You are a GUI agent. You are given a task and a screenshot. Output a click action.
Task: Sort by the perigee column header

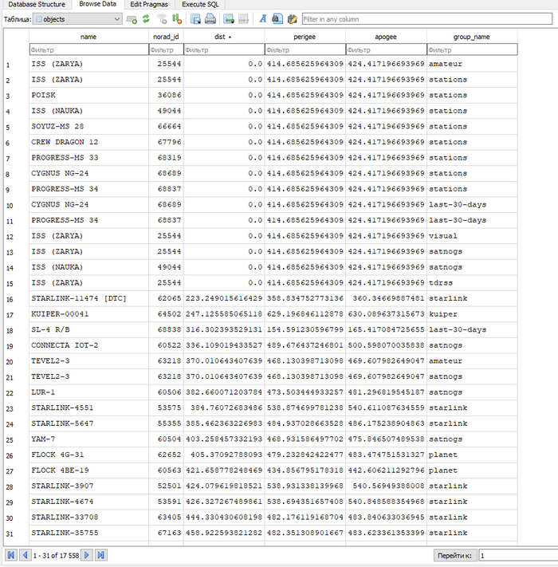point(305,37)
